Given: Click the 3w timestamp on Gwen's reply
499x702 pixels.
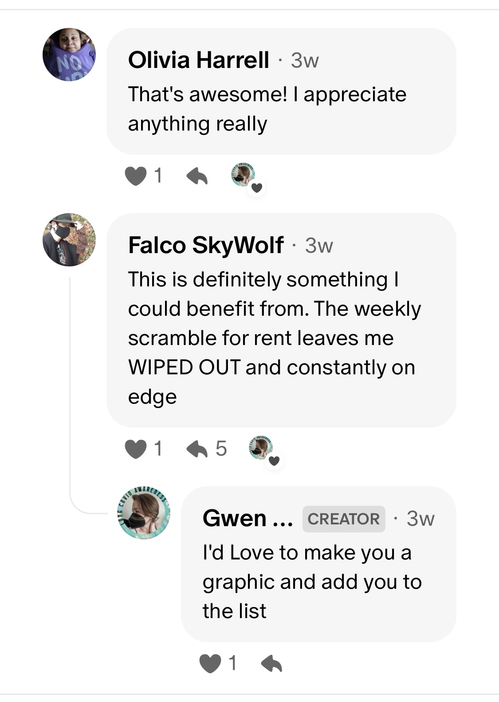Looking at the screenshot, I should pos(420,519).
